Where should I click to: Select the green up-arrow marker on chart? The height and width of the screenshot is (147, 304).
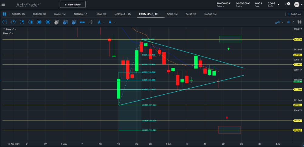228,49
